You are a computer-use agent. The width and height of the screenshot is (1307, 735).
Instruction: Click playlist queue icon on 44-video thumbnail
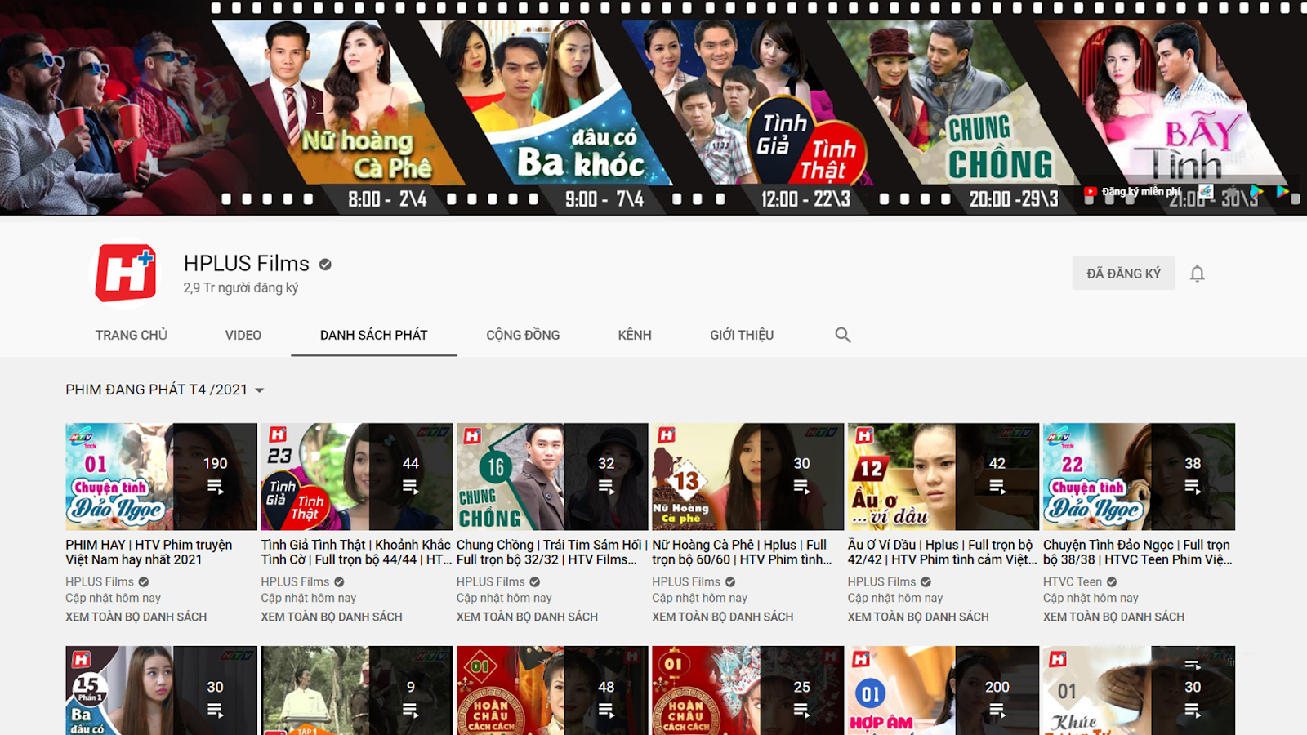click(410, 487)
